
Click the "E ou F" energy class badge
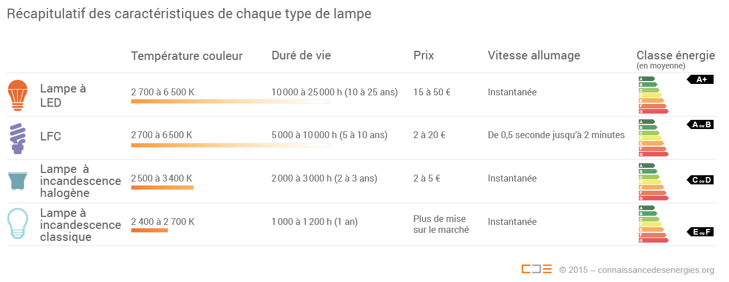coord(700,232)
